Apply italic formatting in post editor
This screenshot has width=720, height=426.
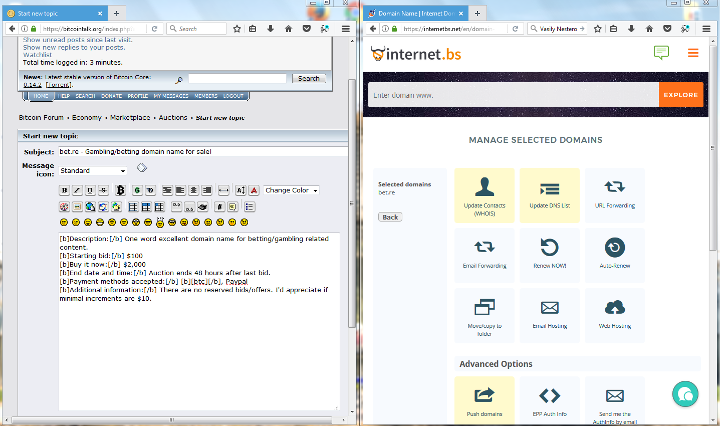(77, 190)
